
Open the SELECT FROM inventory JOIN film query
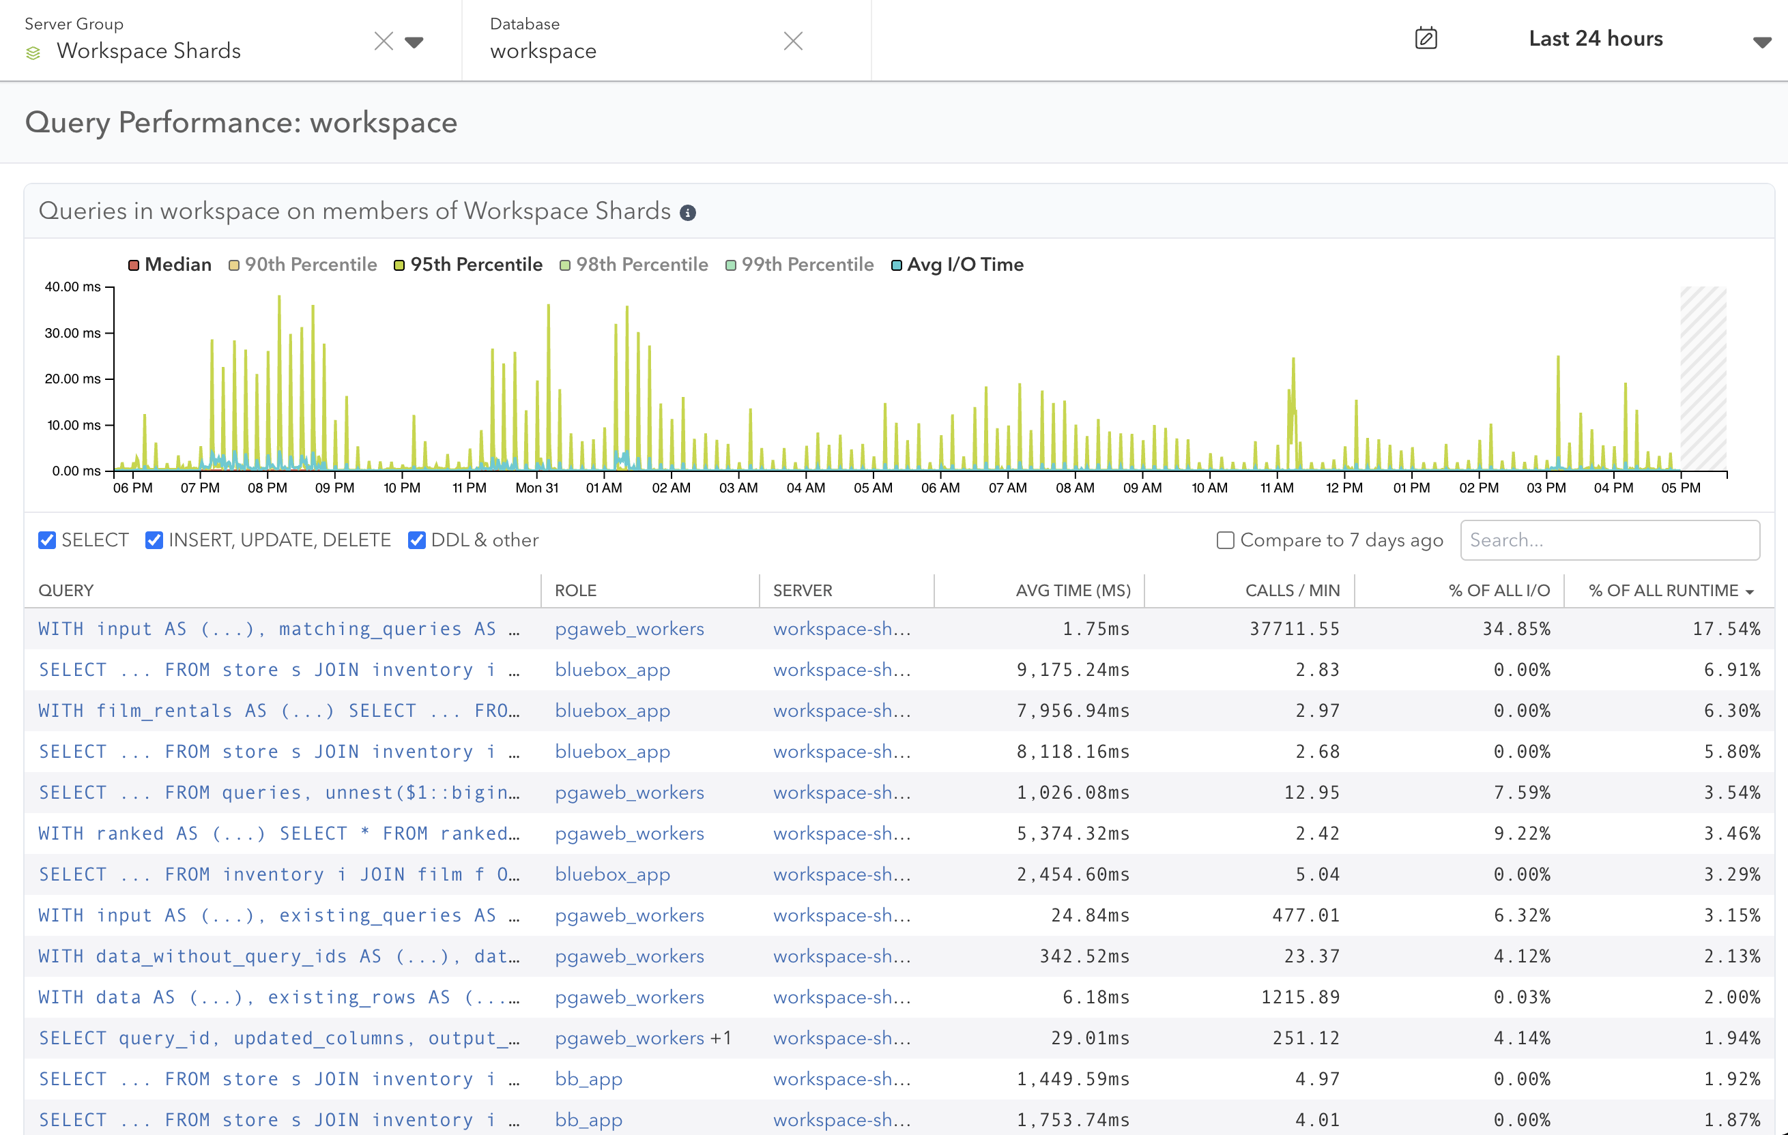279,874
